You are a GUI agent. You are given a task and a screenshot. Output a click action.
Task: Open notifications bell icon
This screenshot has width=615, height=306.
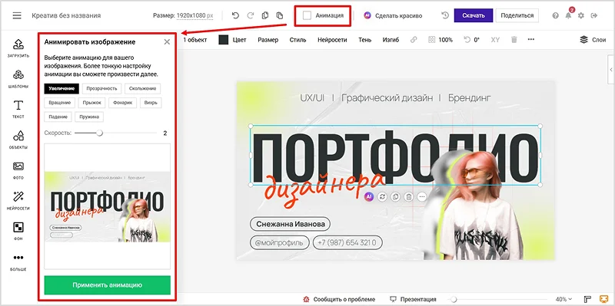pos(568,15)
